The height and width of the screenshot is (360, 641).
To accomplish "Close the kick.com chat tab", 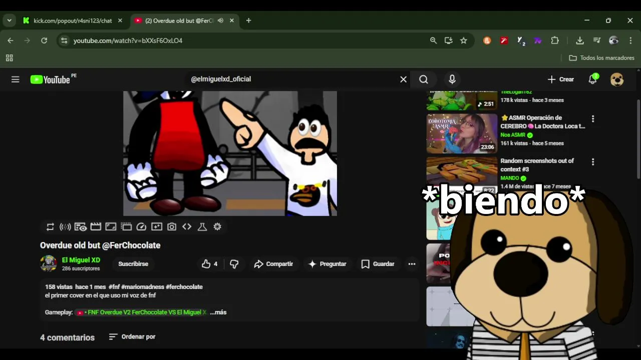I will pos(120,20).
